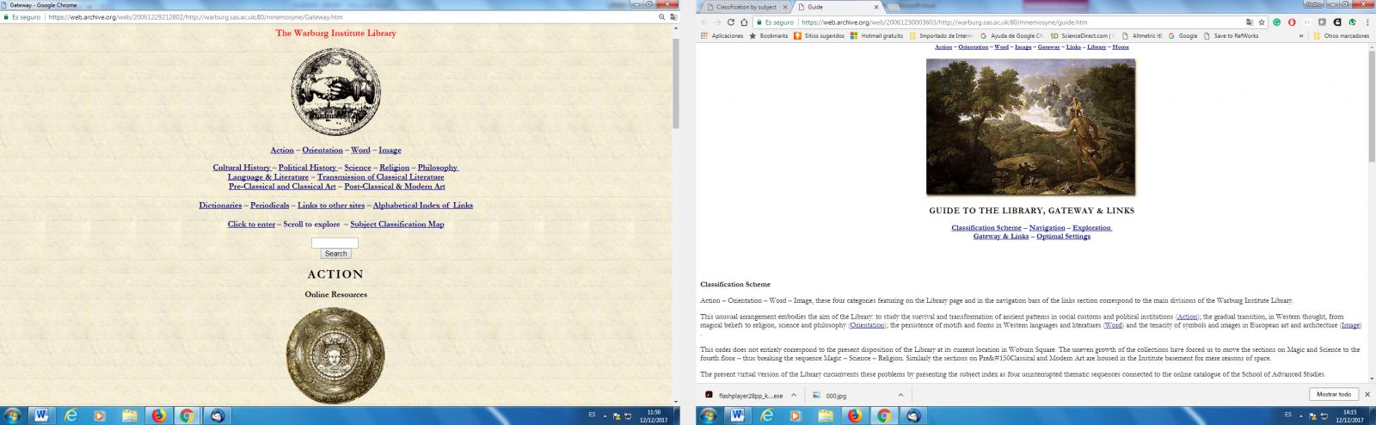The width and height of the screenshot is (1376, 425).
Task: Open the Optimal Settings link
Action: [x=1063, y=236]
